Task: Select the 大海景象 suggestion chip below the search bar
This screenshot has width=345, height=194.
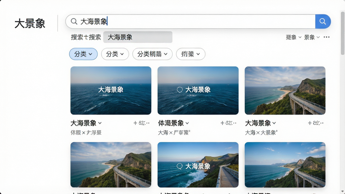Action: pos(138,37)
